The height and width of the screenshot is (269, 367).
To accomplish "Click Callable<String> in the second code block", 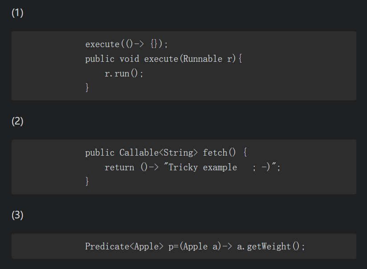I will click(x=159, y=153).
